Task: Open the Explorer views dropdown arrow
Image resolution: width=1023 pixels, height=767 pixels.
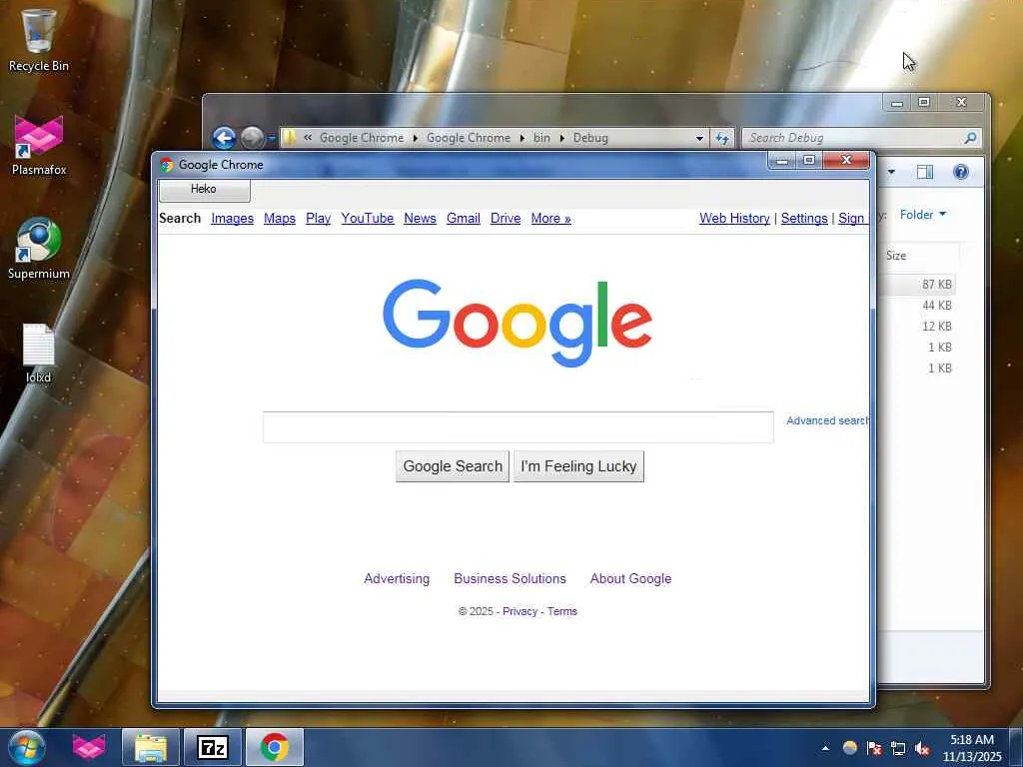Action: click(x=891, y=172)
